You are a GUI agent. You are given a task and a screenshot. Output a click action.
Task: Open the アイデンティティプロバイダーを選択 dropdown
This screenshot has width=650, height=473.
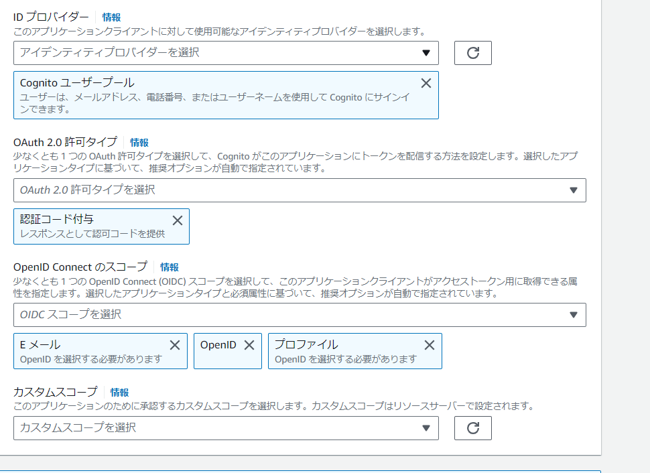click(228, 52)
